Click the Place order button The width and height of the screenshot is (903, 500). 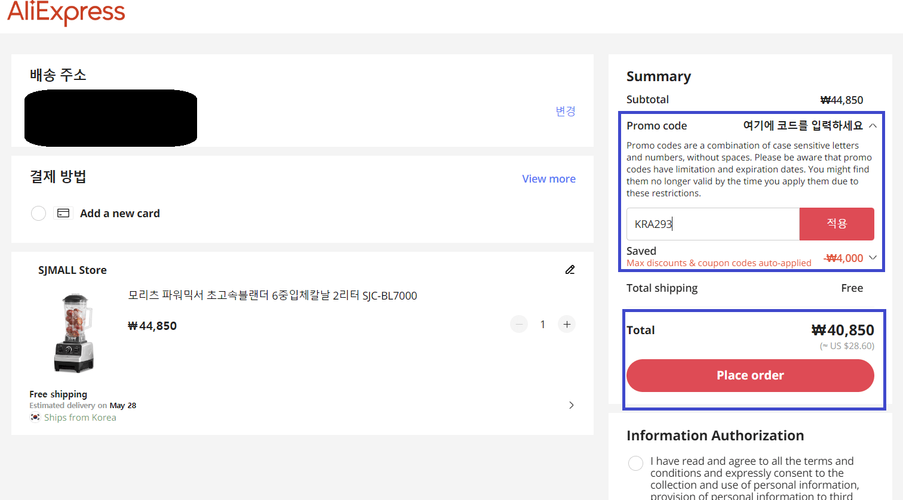click(x=750, y=375)
